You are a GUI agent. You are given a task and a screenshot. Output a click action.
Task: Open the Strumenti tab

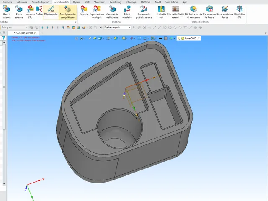[100, 2]
